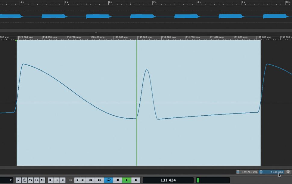292x184 pixels.
Task: Toggle cycle loop playback mode
Action: tap(108, 180)
